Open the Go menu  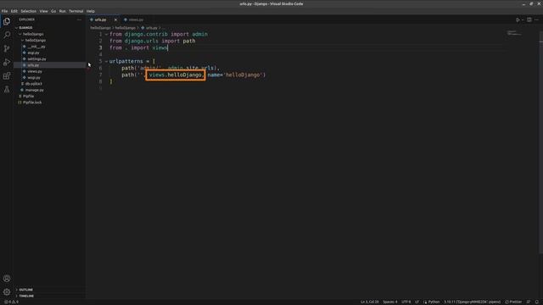53,11
